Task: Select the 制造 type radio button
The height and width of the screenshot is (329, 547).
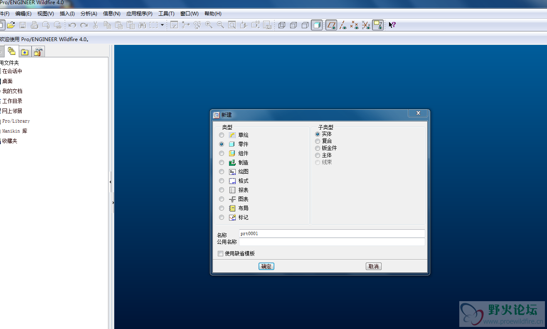Action: 222,162
